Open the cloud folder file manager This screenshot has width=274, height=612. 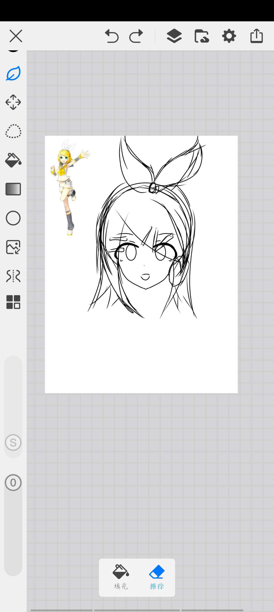click(x=202, y=36)
